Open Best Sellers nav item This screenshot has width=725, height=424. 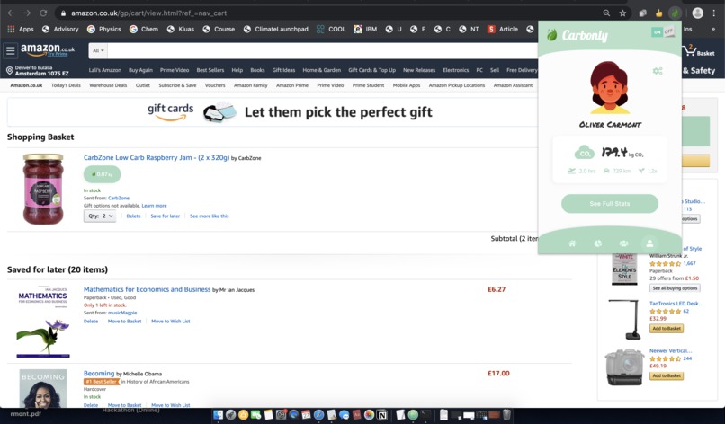point(210,70)
